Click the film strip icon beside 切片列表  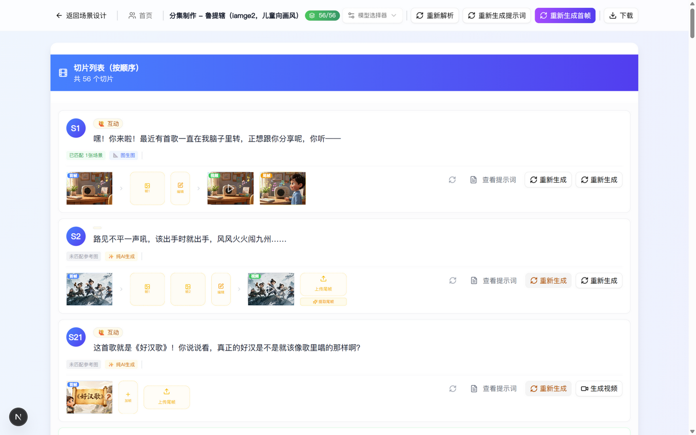63,73
